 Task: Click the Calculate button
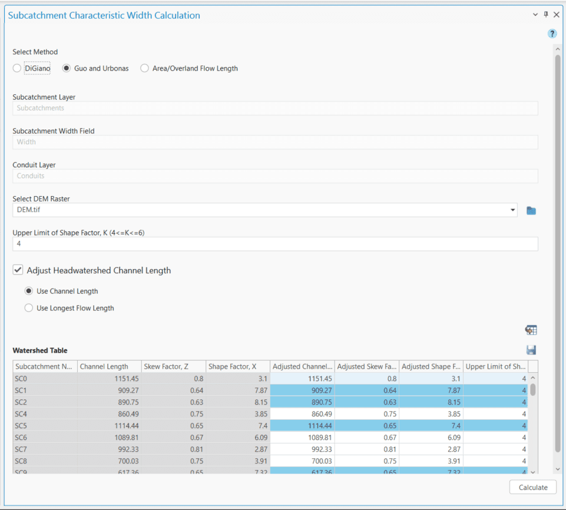pos(532,487)
